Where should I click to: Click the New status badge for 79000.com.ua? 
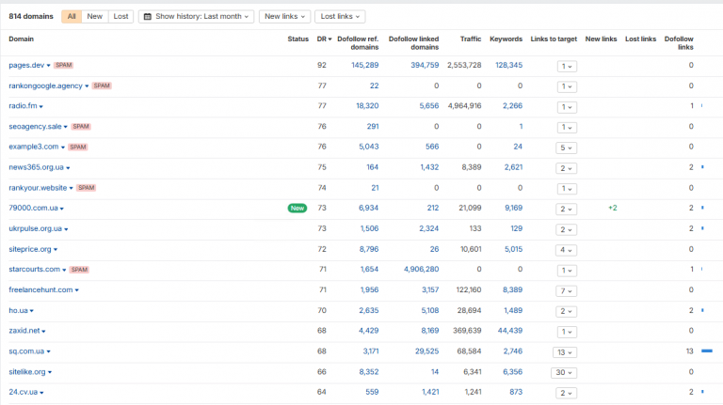pyautogui.click(x=297, y=208)
